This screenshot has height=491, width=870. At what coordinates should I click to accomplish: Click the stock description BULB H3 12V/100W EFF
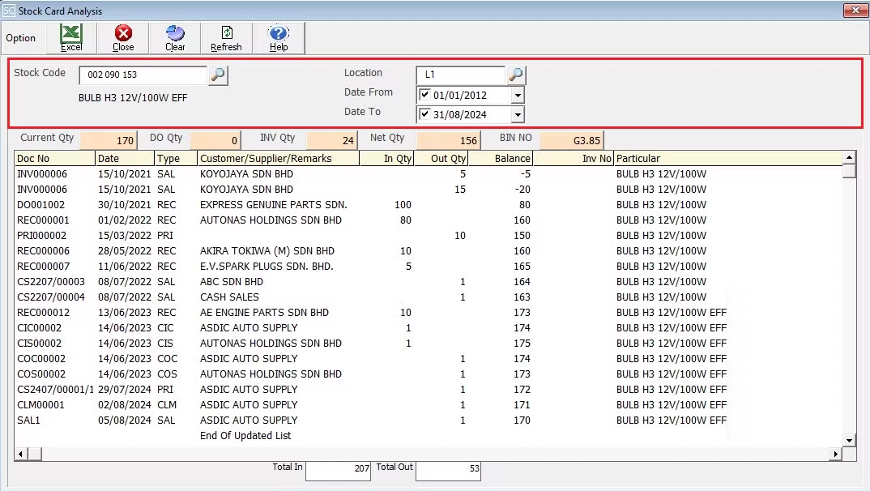(133, 98)
